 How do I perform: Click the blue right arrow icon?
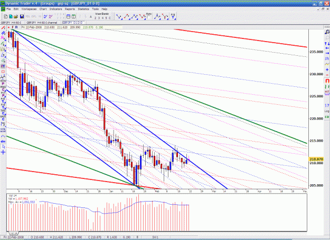coord(327,53)
